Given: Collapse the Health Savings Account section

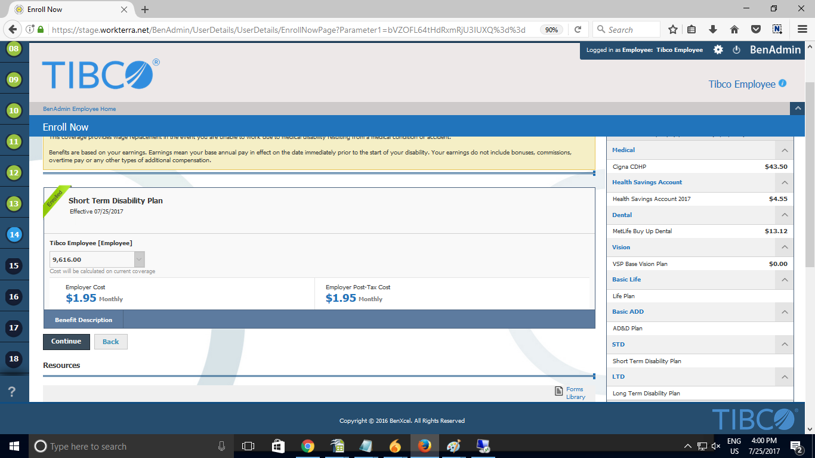Looking at the screenshot, I should [x=785, y=182].
